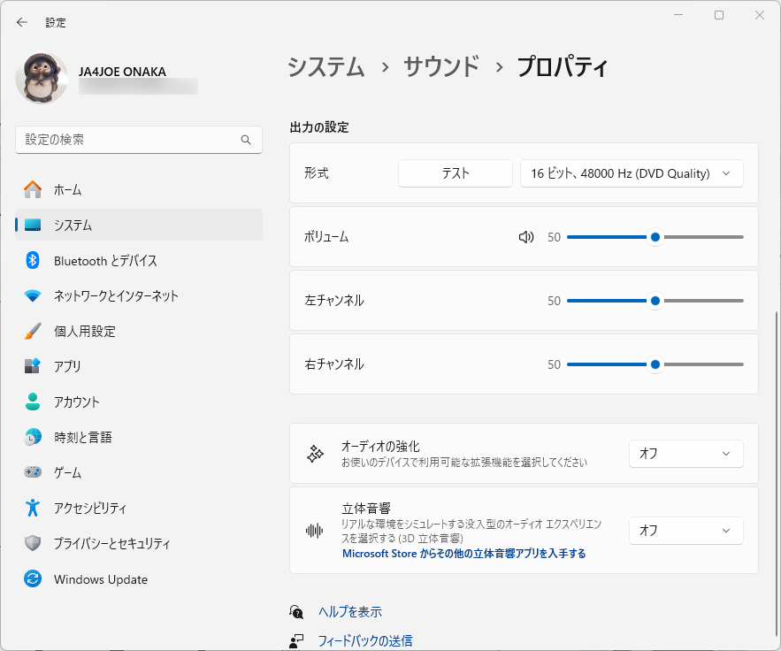Click the 設定の検索 search field
Viewport: 781px width, 651px height.
pos(128,140)
